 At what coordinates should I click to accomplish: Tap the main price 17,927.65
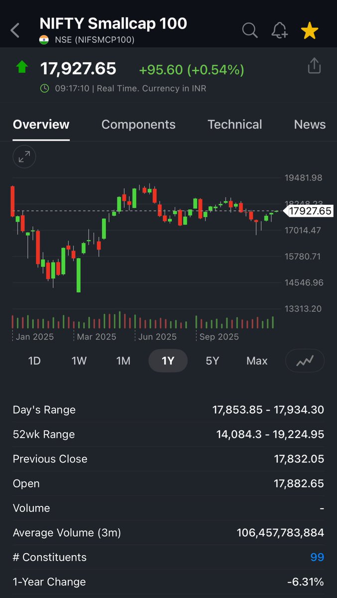pos(78,69)
